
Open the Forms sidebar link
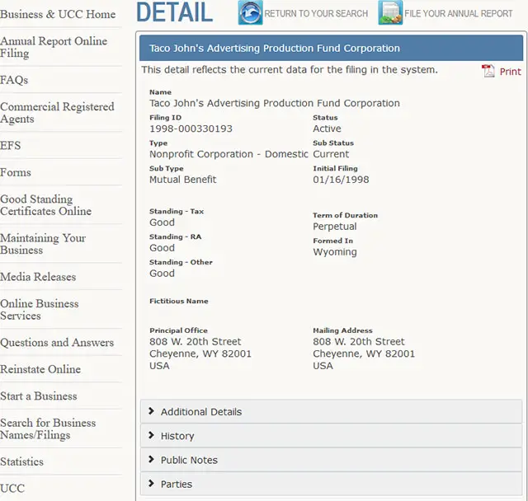click(x=15, y=172)
